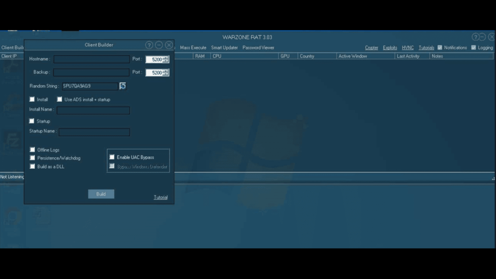The height and width of the screenshot is (279, 496).
Task: Sort by the Active Window column header
Action: 366,56
